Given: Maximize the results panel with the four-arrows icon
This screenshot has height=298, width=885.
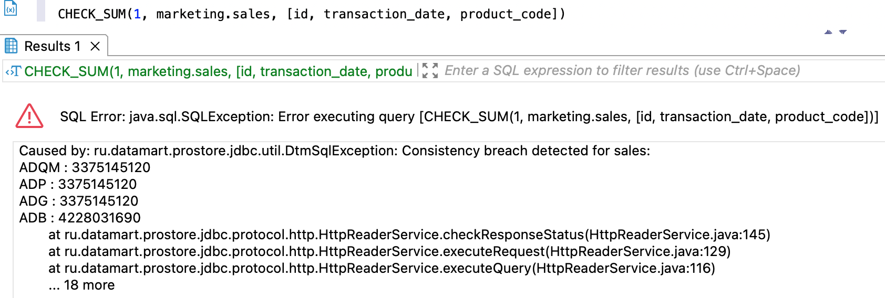Looking at the screenshot, I should 430,71.
